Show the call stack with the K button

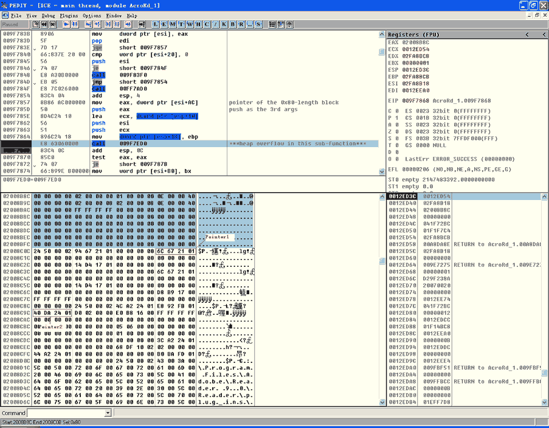click(224, 24)
